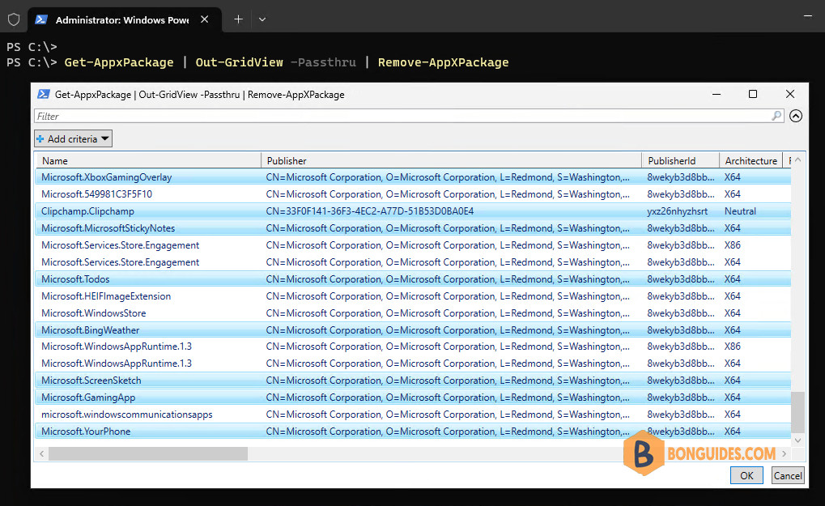Select the Microsoft.MicrosoftStickyNotes row
The width and height of the screenshot is (825, 506).
tap(413, 228)
